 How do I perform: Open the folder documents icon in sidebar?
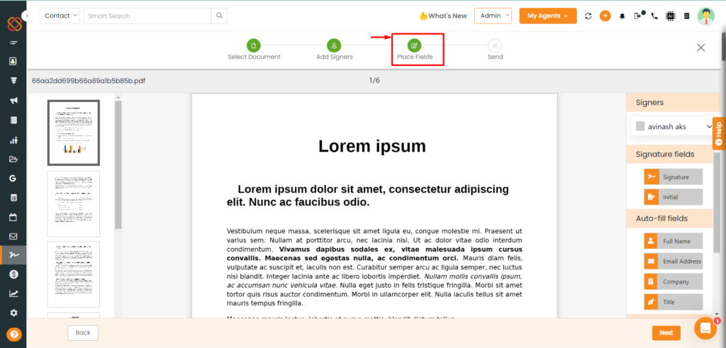tap(13, 159)
